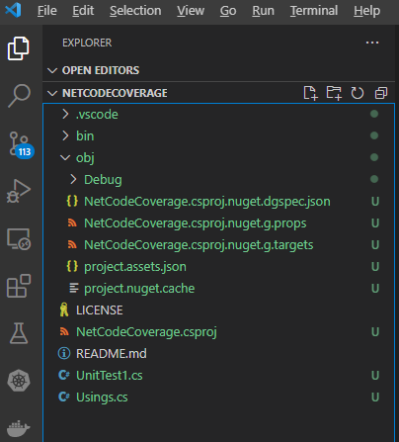Collapse the obj folder

pyautogui.click(x=65, y=157)
